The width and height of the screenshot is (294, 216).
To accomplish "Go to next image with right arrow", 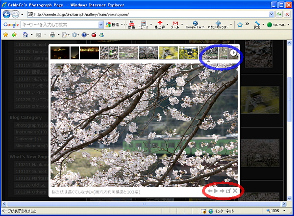I will pos(221,191).
